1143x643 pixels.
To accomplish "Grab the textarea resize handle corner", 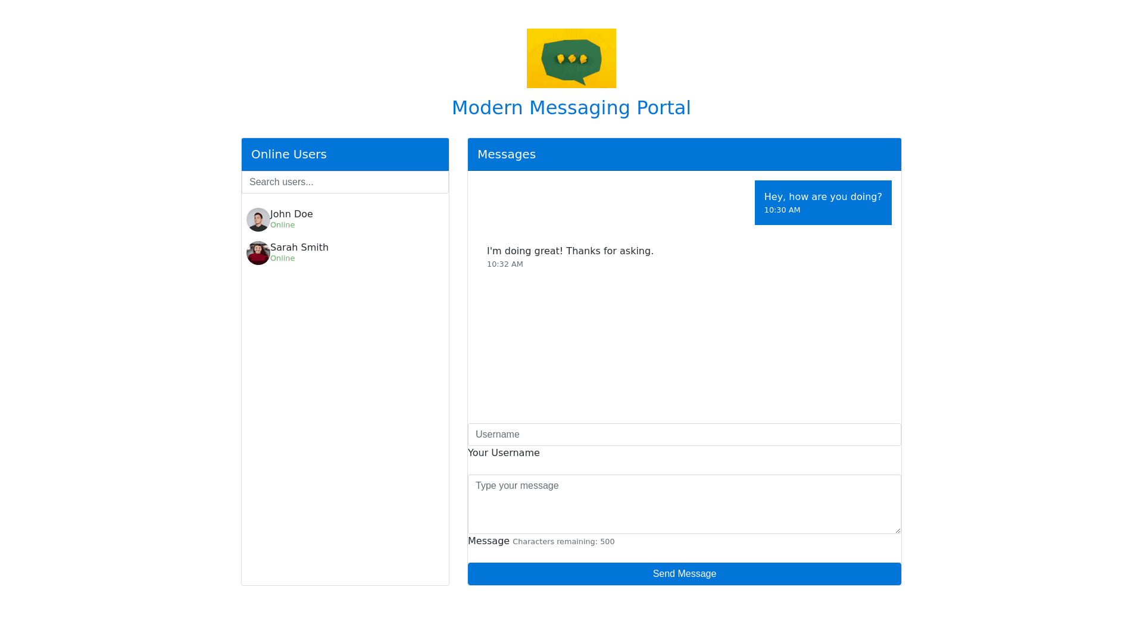I will [897, 530].
